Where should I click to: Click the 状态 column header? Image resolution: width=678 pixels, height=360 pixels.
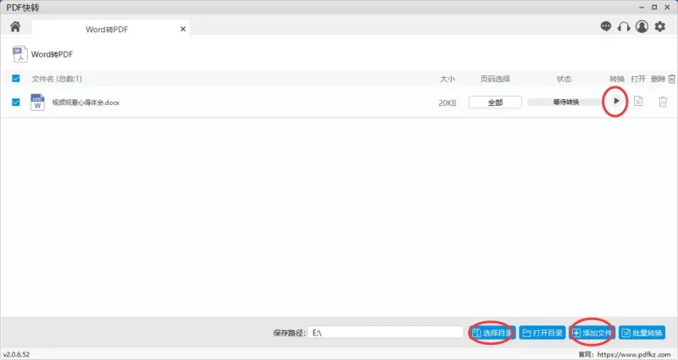click(x=564, y=79)
